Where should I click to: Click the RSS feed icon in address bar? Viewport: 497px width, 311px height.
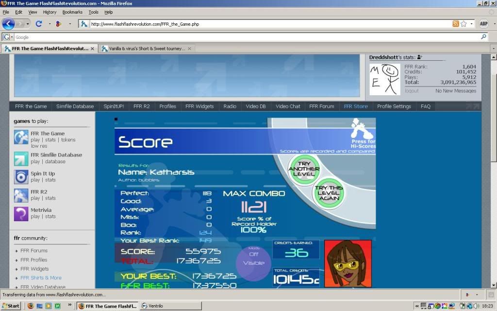click(456, 23)
